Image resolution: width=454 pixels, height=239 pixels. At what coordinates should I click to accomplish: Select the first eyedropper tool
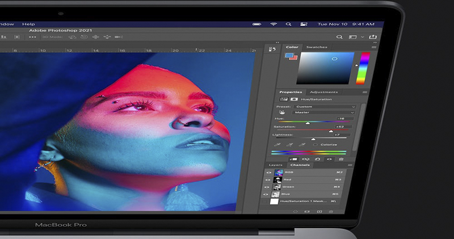click(278, 145)
